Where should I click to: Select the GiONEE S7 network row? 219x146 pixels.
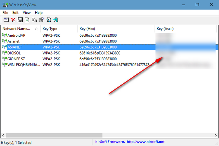point(109,59)
